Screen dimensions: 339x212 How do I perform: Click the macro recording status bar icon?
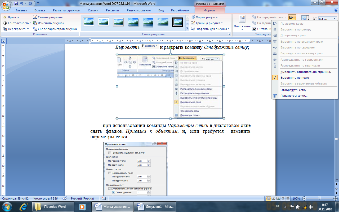pyautogui.click(x=104, y=198)
